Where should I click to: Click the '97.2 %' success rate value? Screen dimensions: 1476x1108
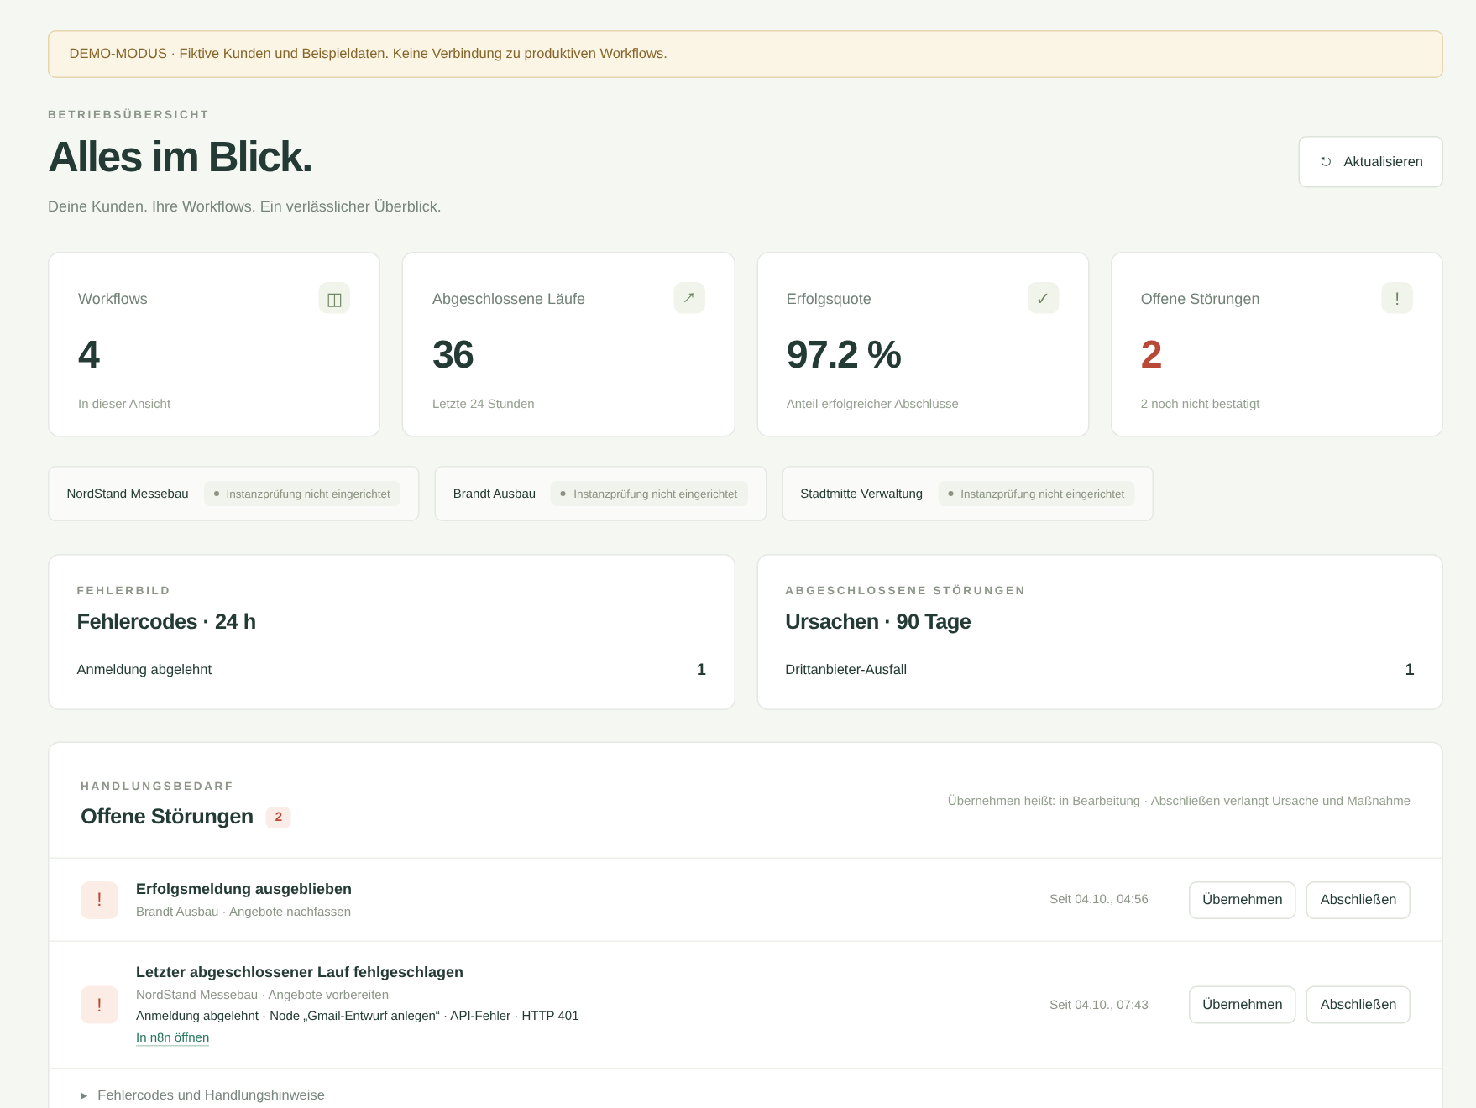coord(844,355)
